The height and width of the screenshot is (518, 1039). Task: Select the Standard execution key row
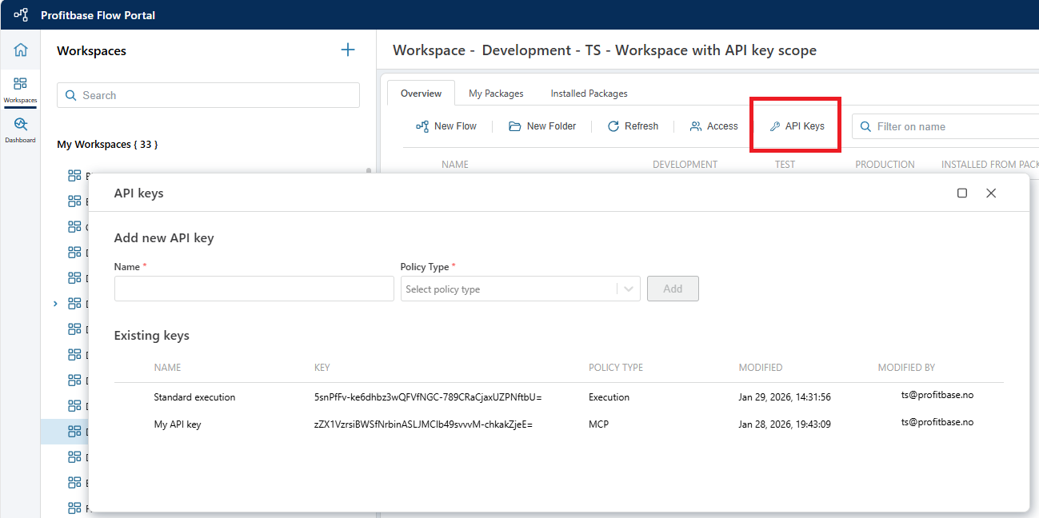194,397
